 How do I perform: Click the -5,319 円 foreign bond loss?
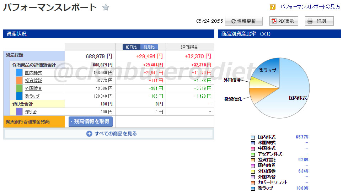pos(203,88)
